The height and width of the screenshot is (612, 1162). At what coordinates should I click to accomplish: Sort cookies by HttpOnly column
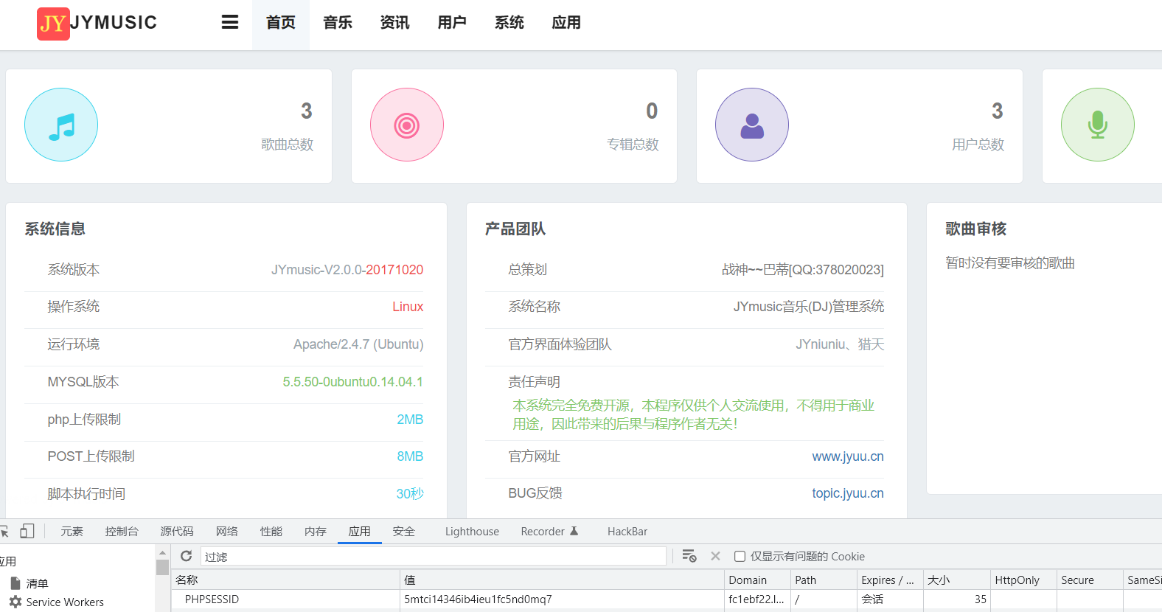[x=1023, y=580]
